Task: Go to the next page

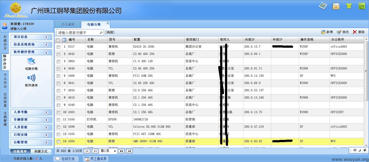Action: [121, 151]
